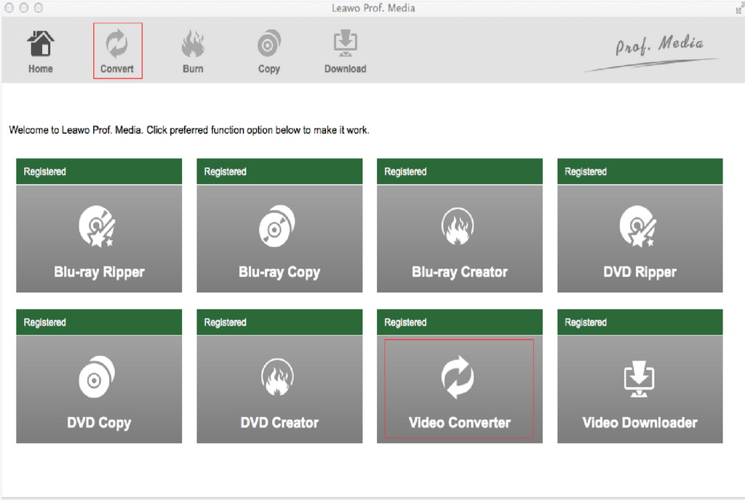
Task: Launch DVD Copy disc icon
Action: coord(97,377)
